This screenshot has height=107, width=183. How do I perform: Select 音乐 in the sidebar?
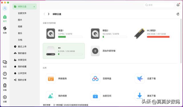[x=20, y=33]
